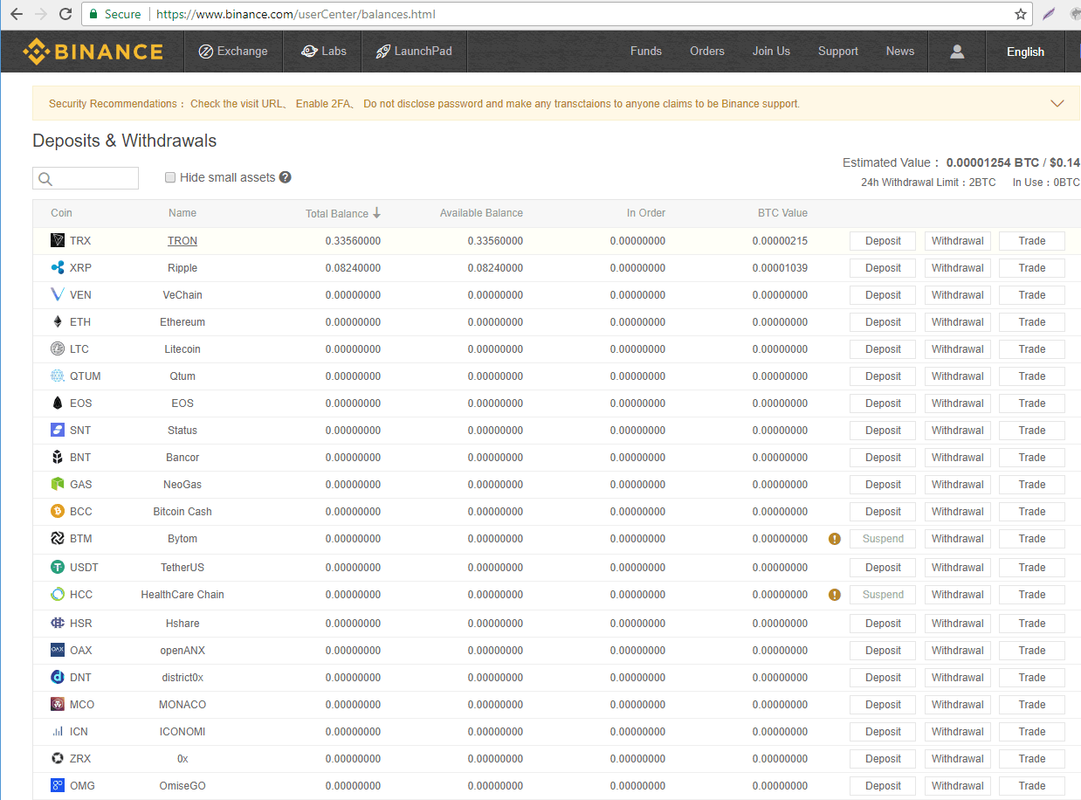The image size is (1081, 800).
Task: Click the district0x DNT coin icon
Action: click(x=58, y=678)
